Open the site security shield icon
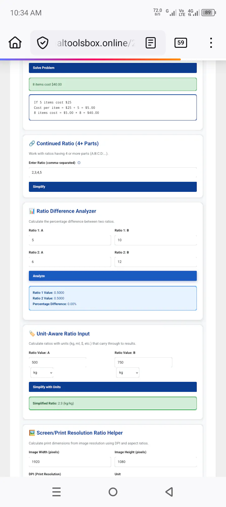 click(x=43, y=42)
